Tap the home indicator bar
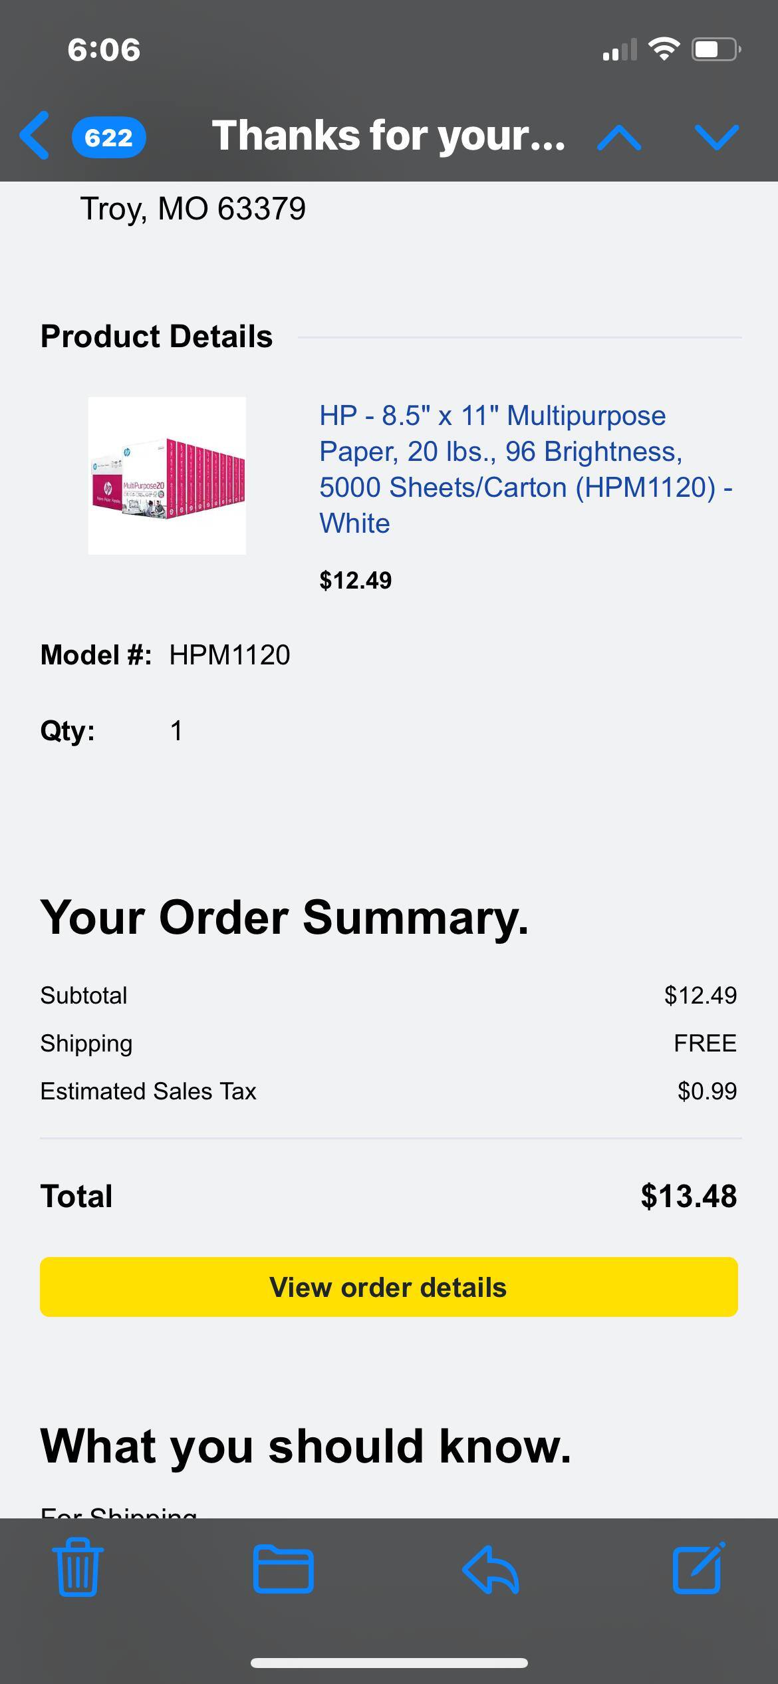The image size is (778, 1684). [x=389, y=1663]
